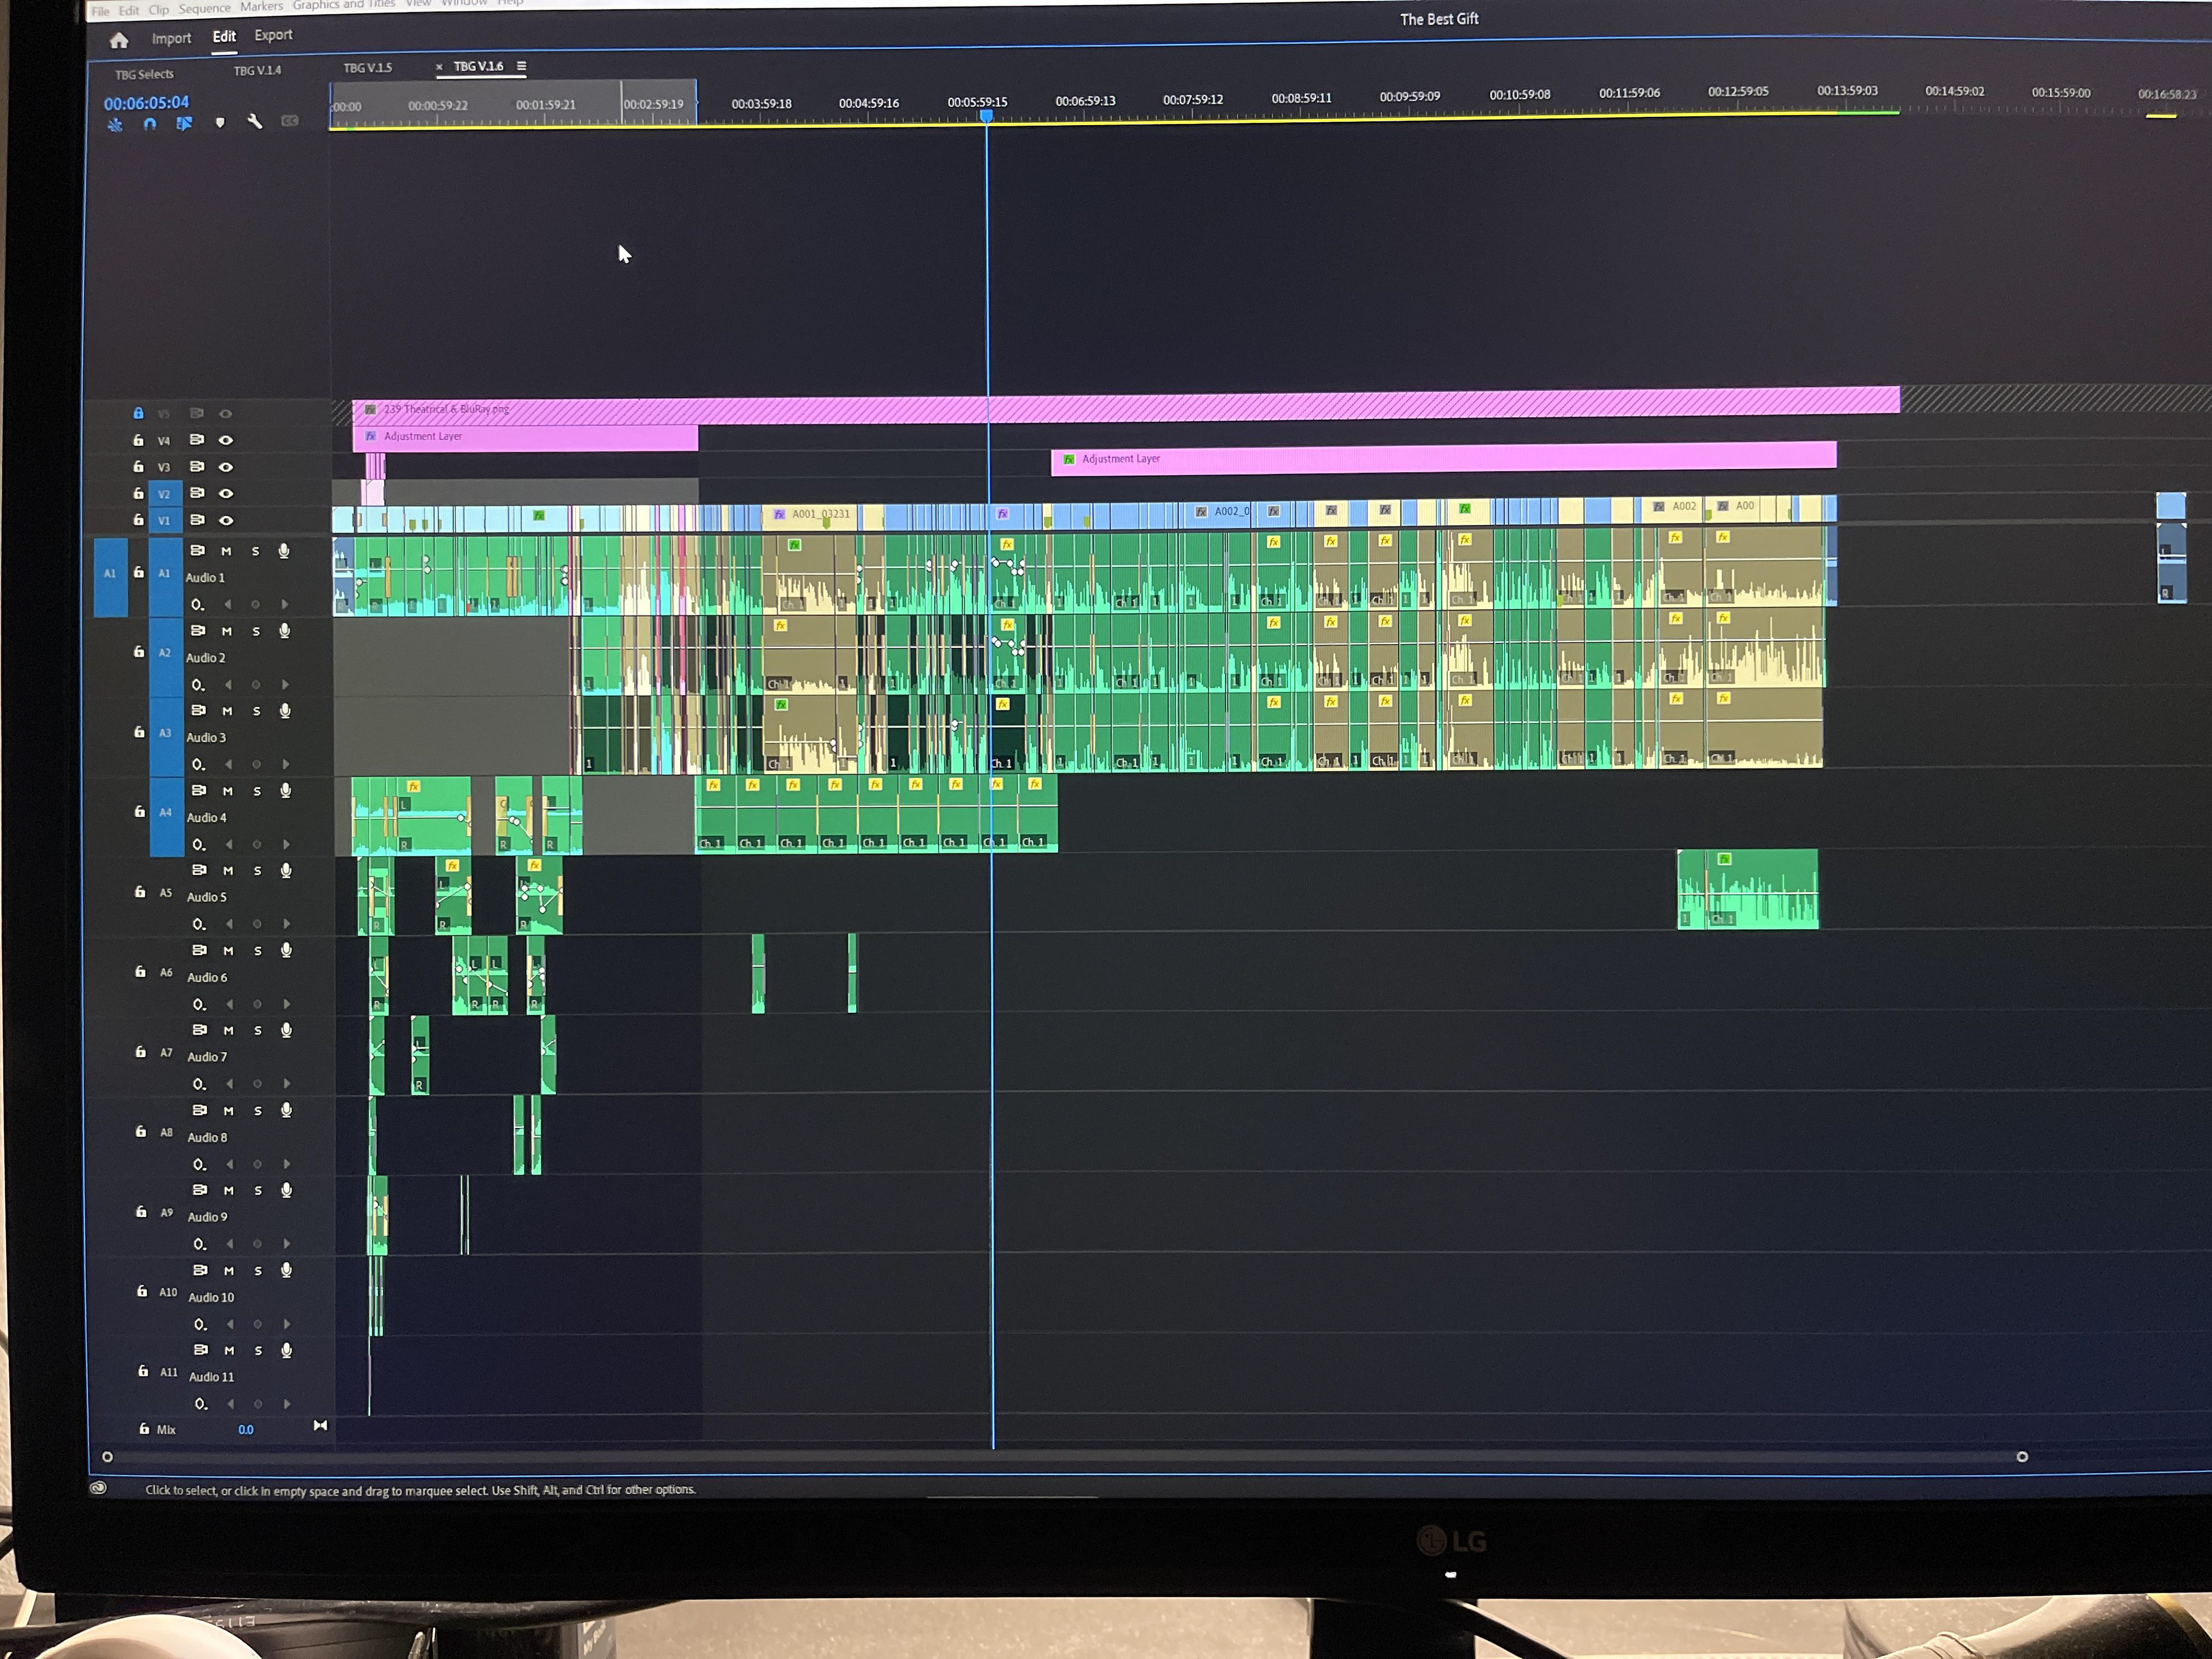2212x1659 pixels.
Task: Open the Sequence menu in the menu bar
Action: (204, 8)
